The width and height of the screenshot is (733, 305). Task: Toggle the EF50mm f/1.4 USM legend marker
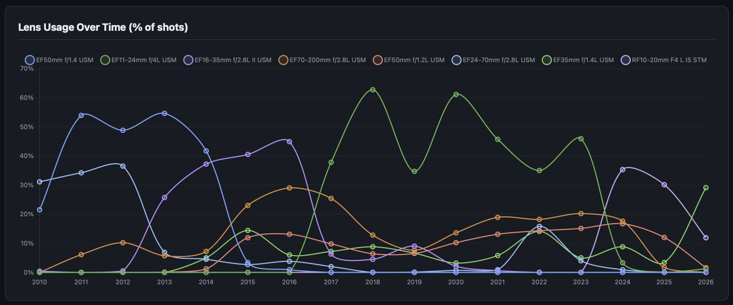point(30,60)
